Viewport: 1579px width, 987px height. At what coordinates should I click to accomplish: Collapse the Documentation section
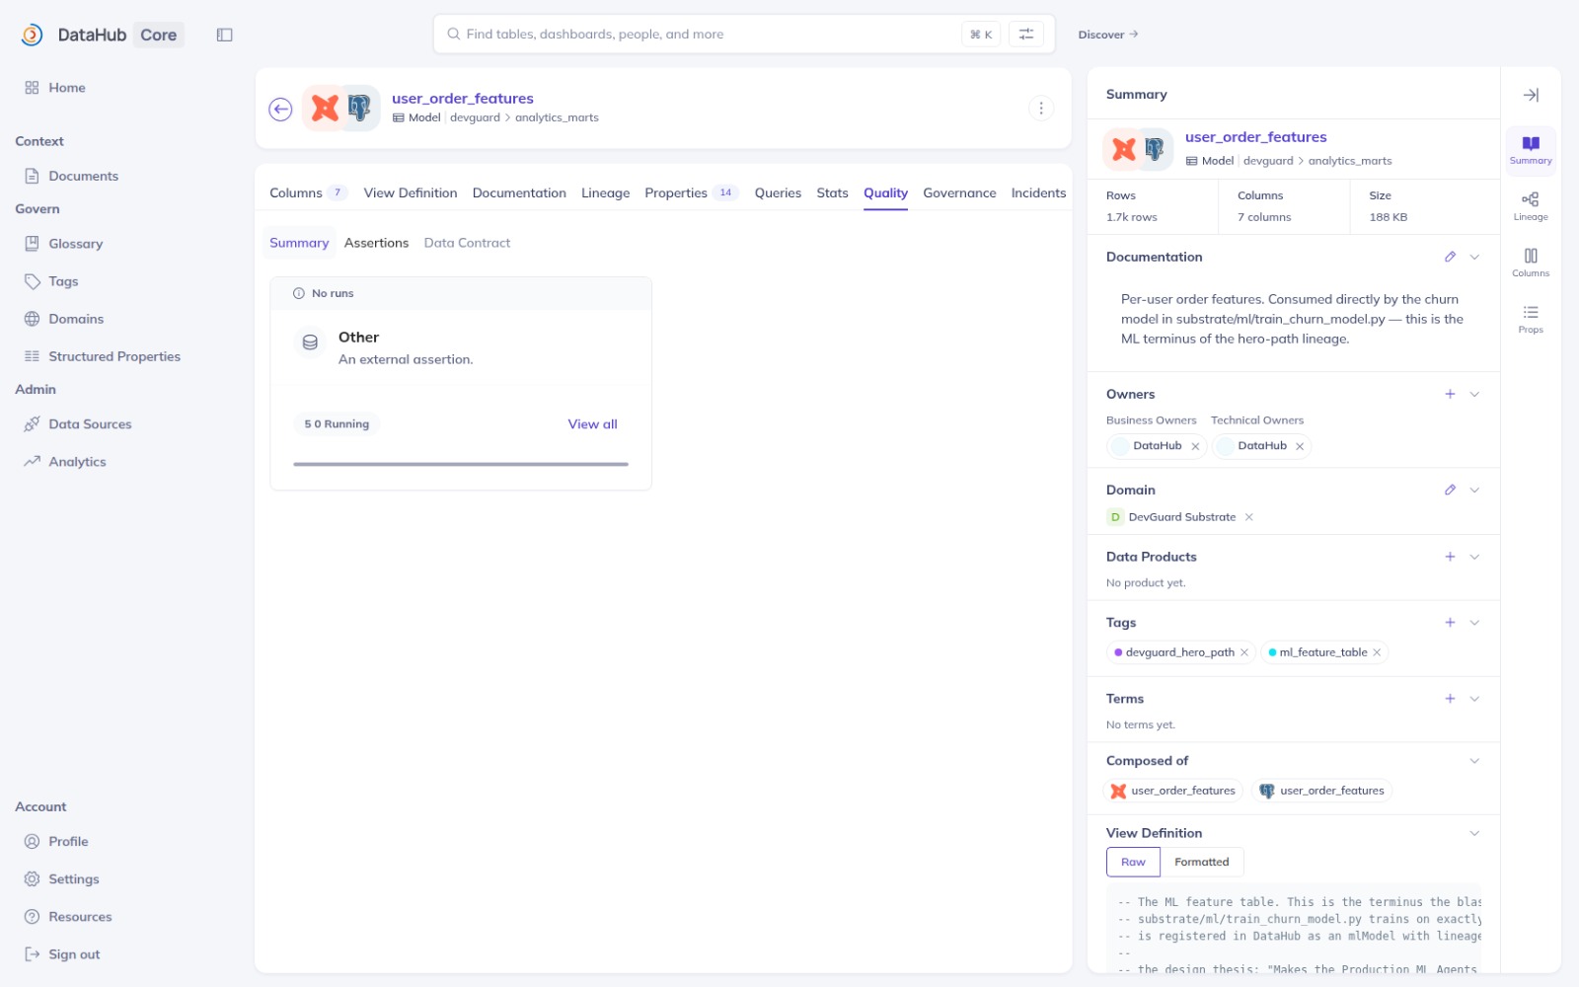pos(1474,257)
